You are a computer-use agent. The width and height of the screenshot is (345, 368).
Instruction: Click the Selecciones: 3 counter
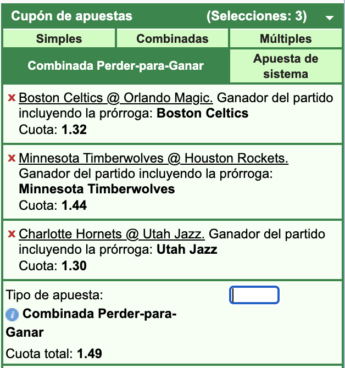coord(257,16)
